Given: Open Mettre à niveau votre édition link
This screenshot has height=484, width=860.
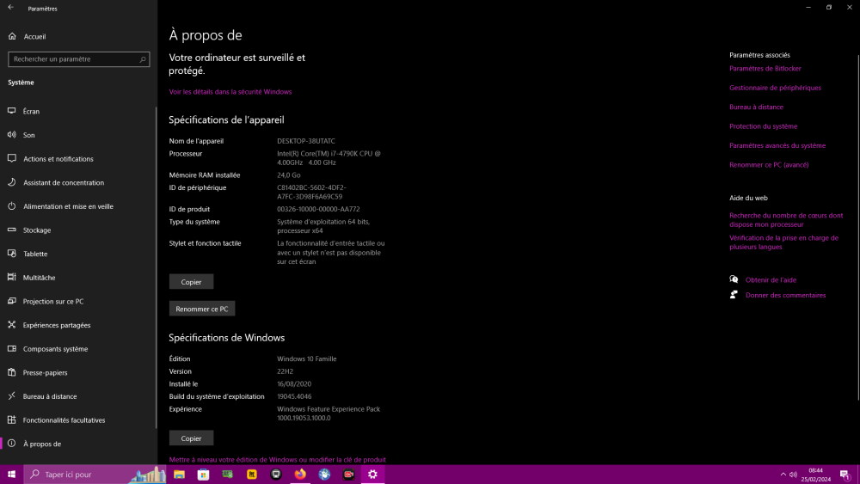Looking at the screenshot, I should [278, 459].
